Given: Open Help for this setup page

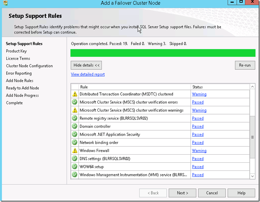Looking at the screenshot, I should (241, 193).
